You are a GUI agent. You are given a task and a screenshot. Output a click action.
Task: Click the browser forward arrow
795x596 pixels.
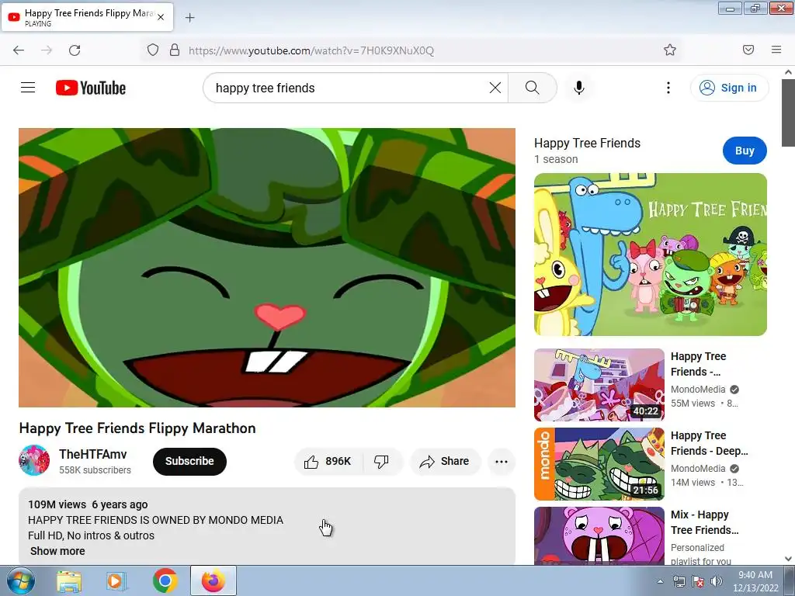47,50
